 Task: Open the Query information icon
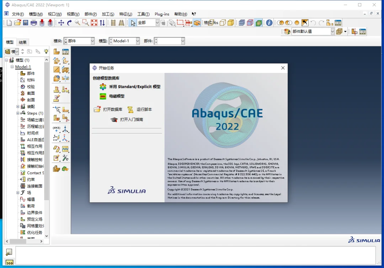pos(269,23)
